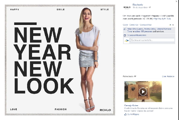179x120 pixels.
Task: Open the 3 compartilhamentos link
Action: (137, 35)
